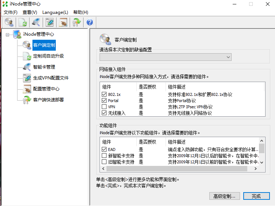
Task: Open the Language(L) menu
Action: coord(55,12)
